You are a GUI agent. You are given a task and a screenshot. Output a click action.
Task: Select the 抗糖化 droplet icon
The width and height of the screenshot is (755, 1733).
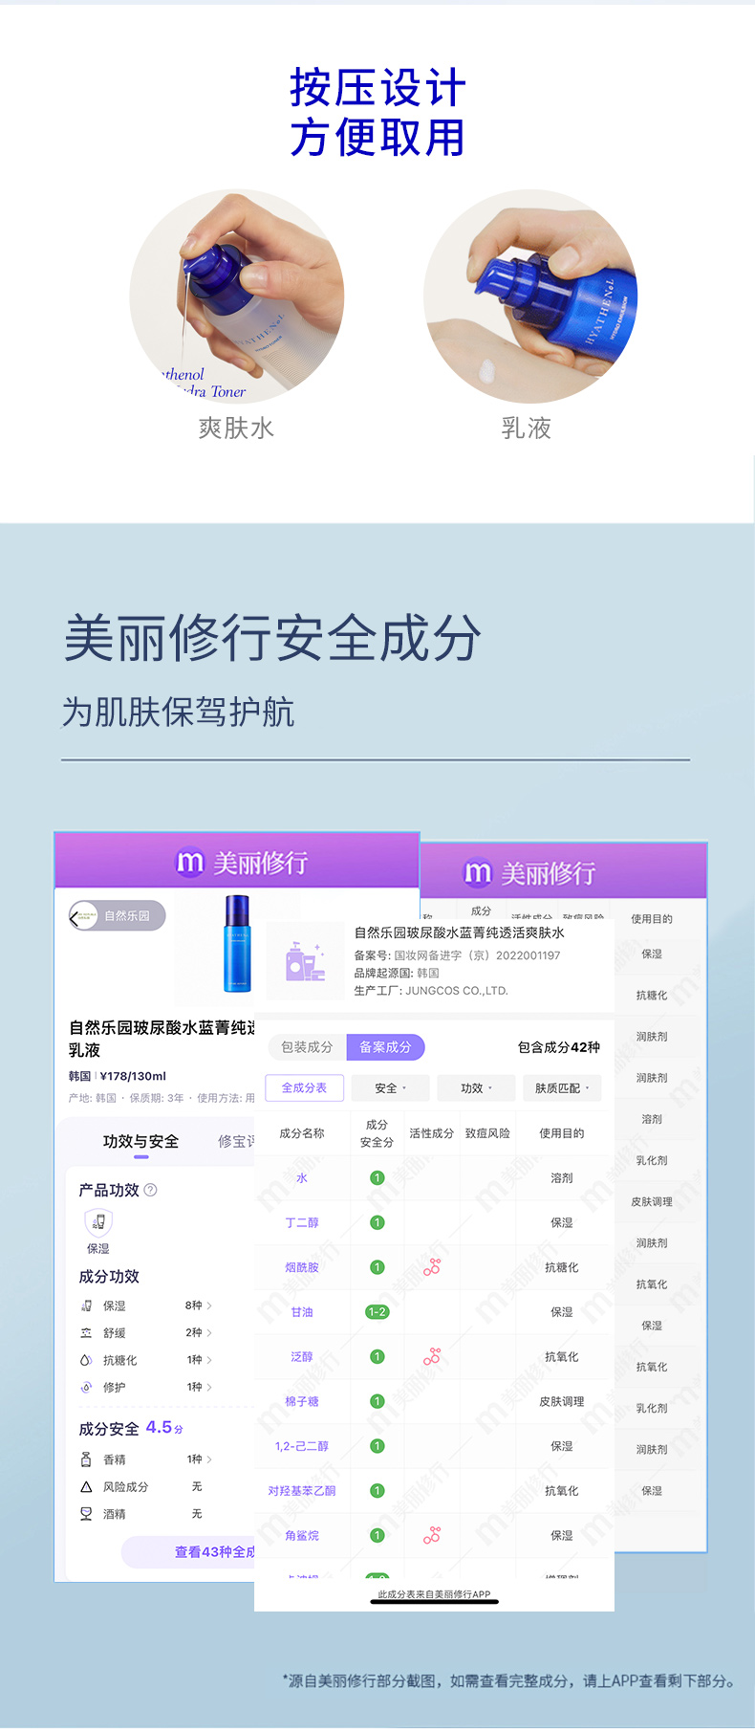pyautogui.click(x=86, y=1360)
